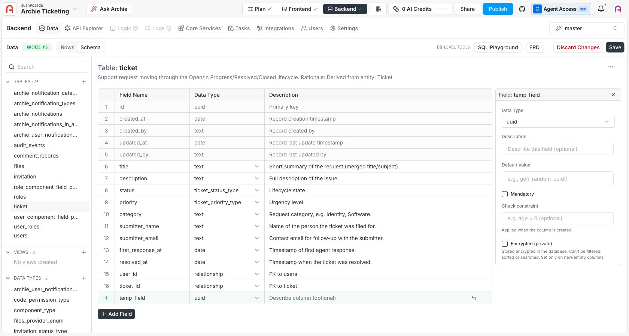Viewport: 629px width, 336px height.
Task: Open the user avatar menu
Action: coord(618,9)
